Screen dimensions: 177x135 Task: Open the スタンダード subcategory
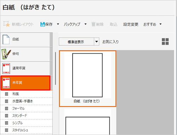[x=27, y=116]
